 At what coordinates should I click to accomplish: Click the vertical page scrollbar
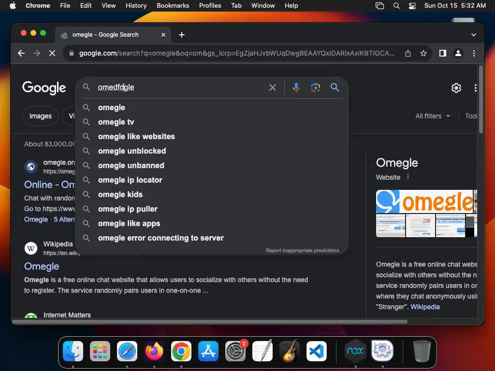click(481, 99)
